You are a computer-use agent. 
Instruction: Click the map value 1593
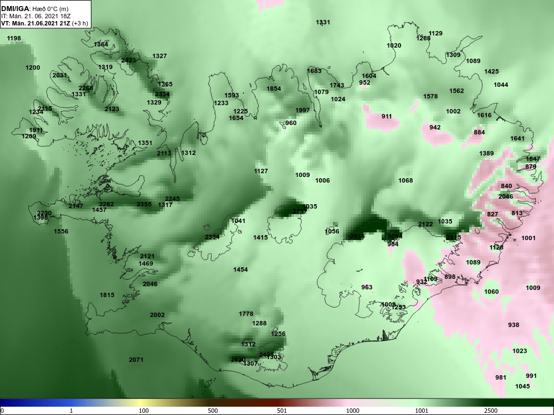232,95
